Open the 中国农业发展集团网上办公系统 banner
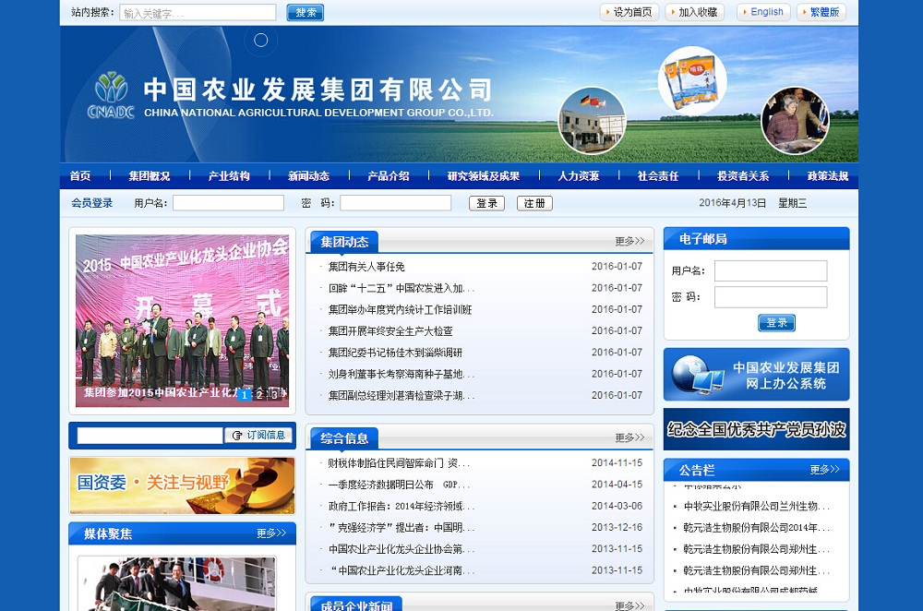 click(x=757, y=375)
